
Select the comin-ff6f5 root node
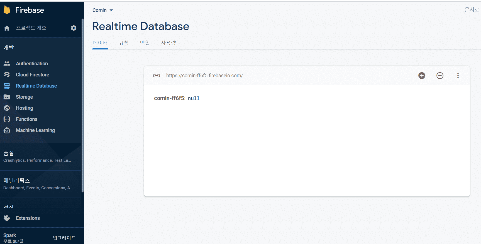click(x=169, y=98)
